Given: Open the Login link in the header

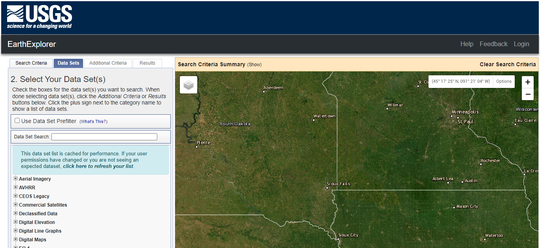Looking at the screenshot, I should pyautogui.click(x=521, y=44).
